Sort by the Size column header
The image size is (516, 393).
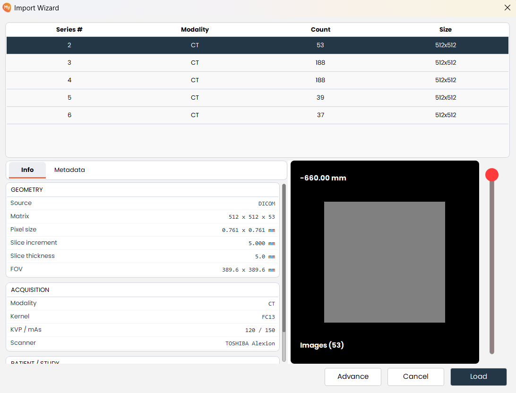click(446, 30)
